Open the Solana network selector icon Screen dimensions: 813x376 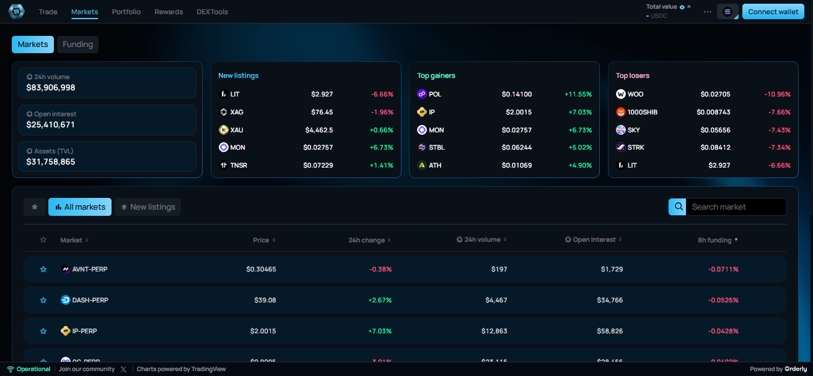[727, 11]
